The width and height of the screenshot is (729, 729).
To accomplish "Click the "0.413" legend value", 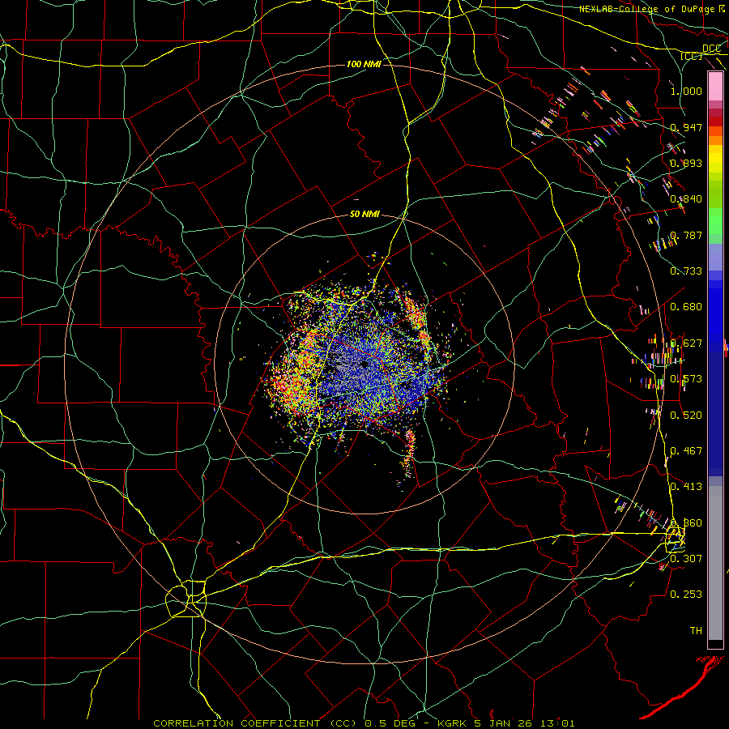I will pos(686,487).
